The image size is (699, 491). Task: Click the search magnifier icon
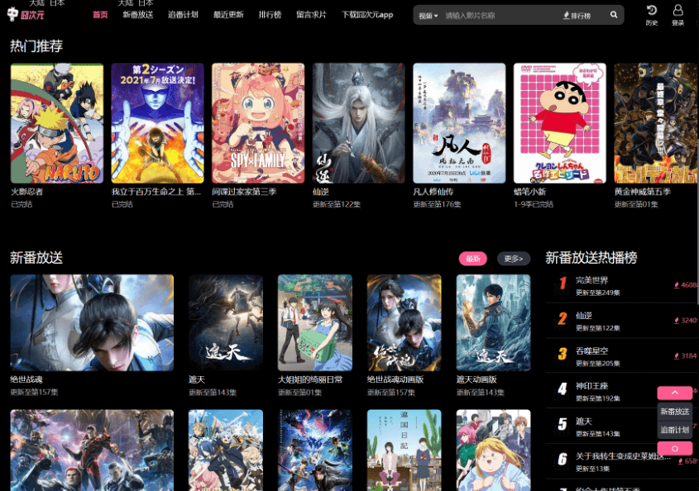pos(614,15)
